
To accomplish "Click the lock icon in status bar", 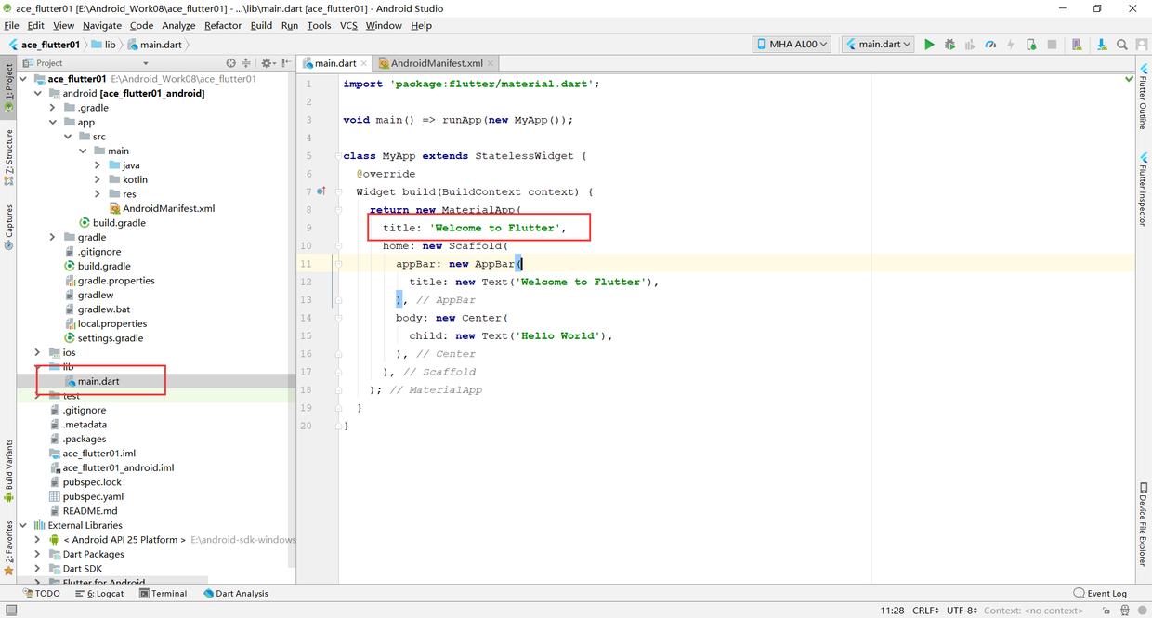I will [x=1106, y=611].
